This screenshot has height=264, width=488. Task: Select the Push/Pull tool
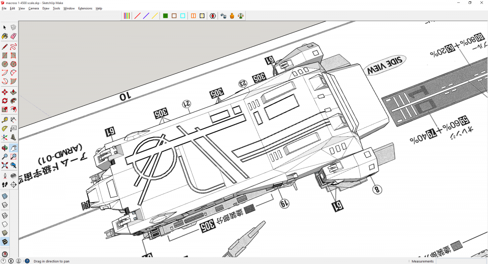click(13, 92)
